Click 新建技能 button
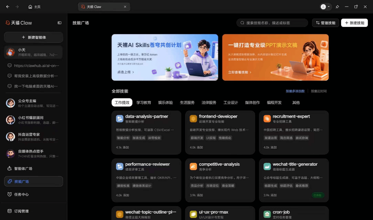The width and height of the screenshot is (373, 220). coord(354,23)
